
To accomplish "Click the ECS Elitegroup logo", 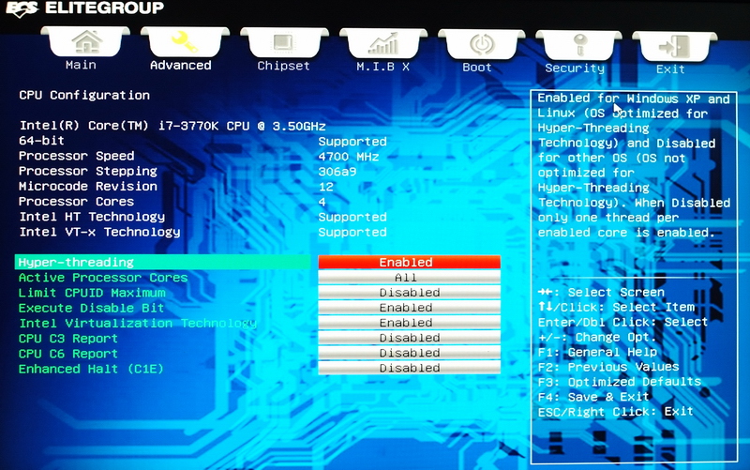I will (85, 8).
